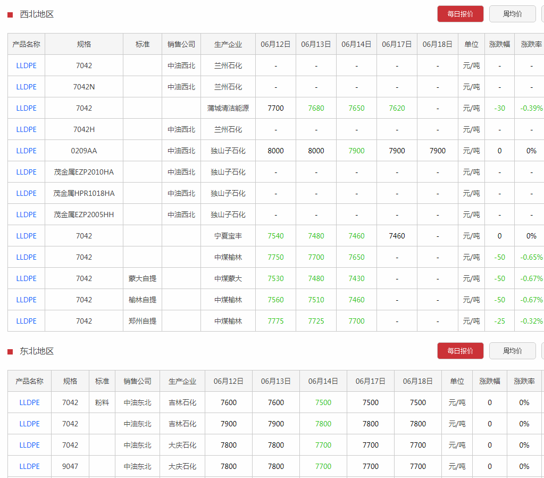Click 生产企业 column header in 西北地区 table
The width and height of the screenshot is (544, 478).
[228, 44]
